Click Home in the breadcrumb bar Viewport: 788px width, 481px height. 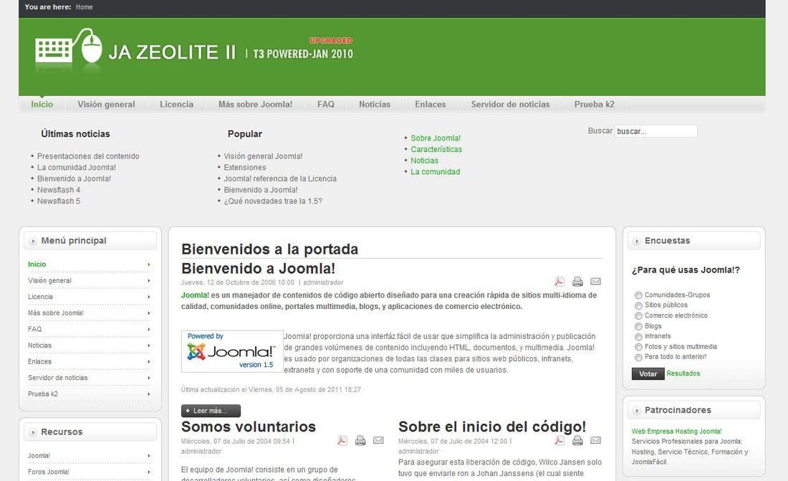click(x=84, y=7)
